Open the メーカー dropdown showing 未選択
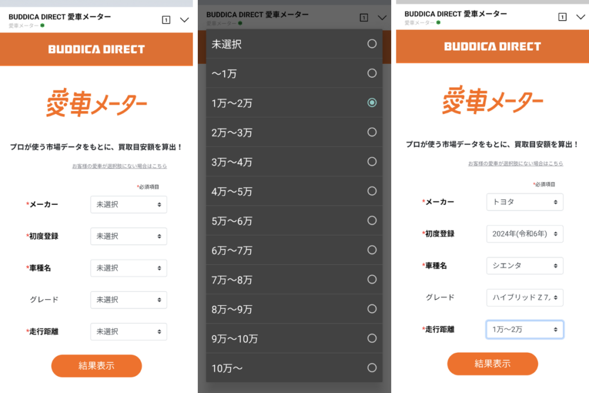 coord(128,204)
